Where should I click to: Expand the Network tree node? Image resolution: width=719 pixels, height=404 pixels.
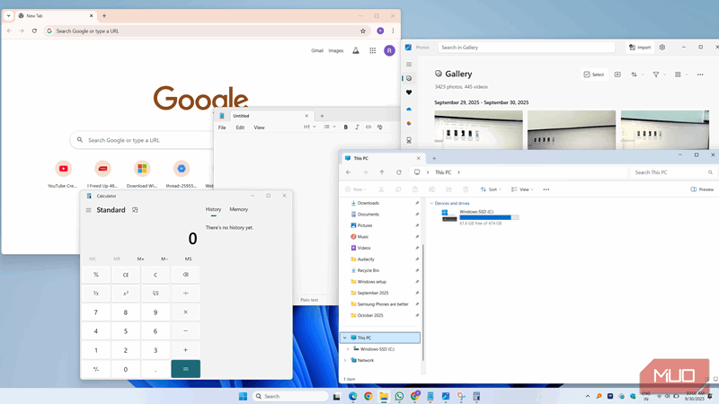(x=348, y=360)
